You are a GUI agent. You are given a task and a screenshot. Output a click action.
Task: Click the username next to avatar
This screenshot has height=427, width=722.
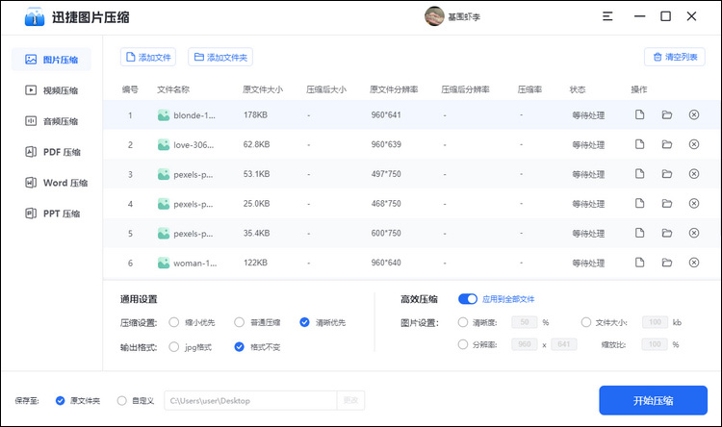(x=464, y=17)
